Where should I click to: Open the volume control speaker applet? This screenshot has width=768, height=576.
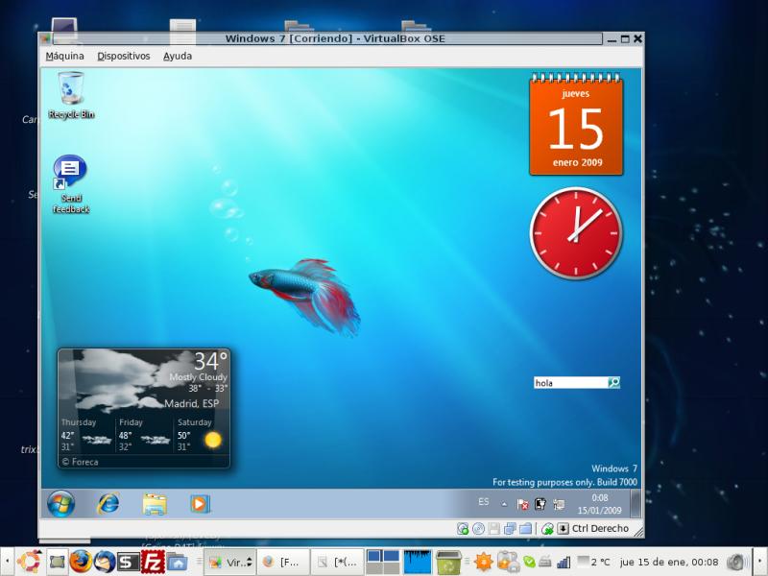(735, 563)
